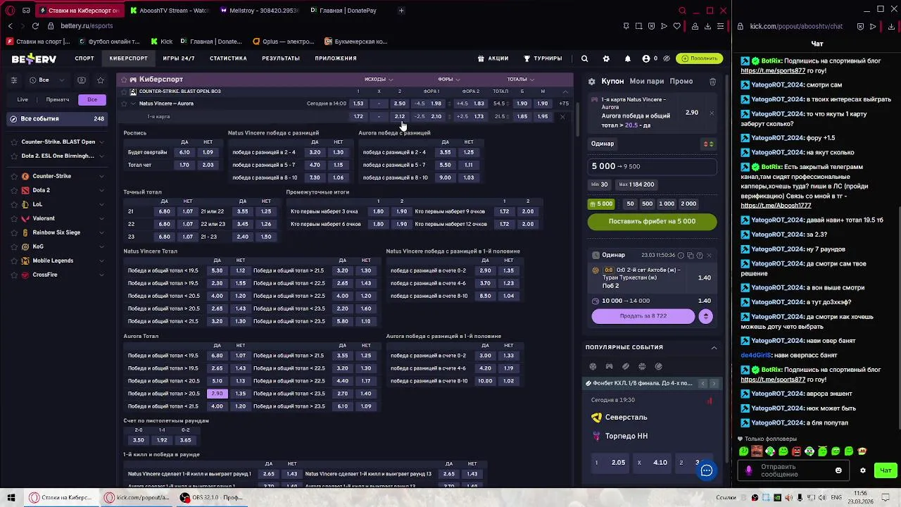Select the purple Все filter toggle
Screen dimensions: 901x507
[92, 99]
